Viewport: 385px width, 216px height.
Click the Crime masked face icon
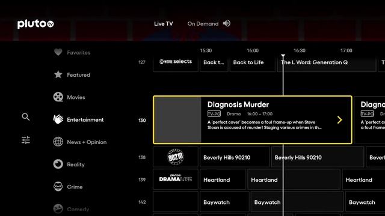(58, 187)
